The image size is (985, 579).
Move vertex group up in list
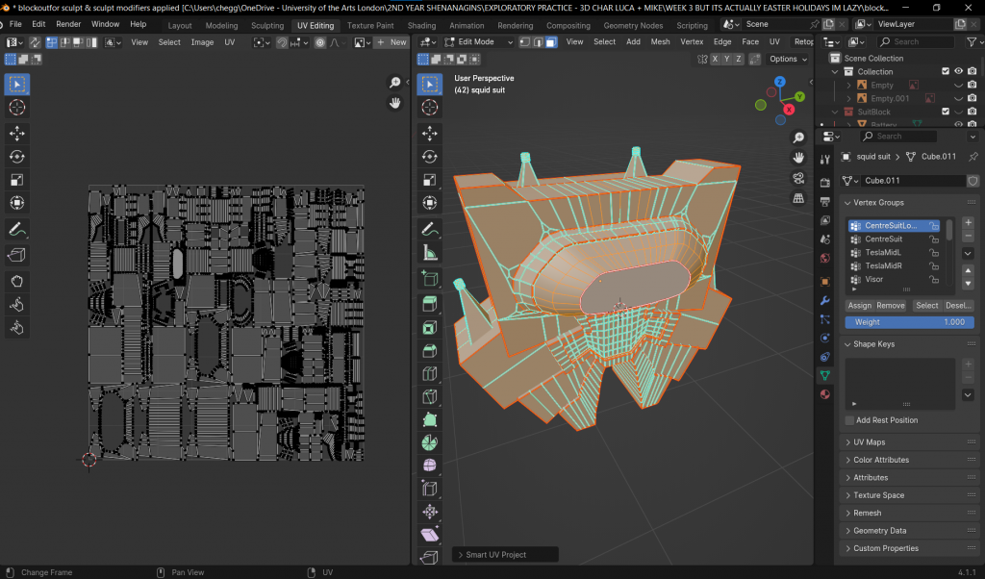968,270
